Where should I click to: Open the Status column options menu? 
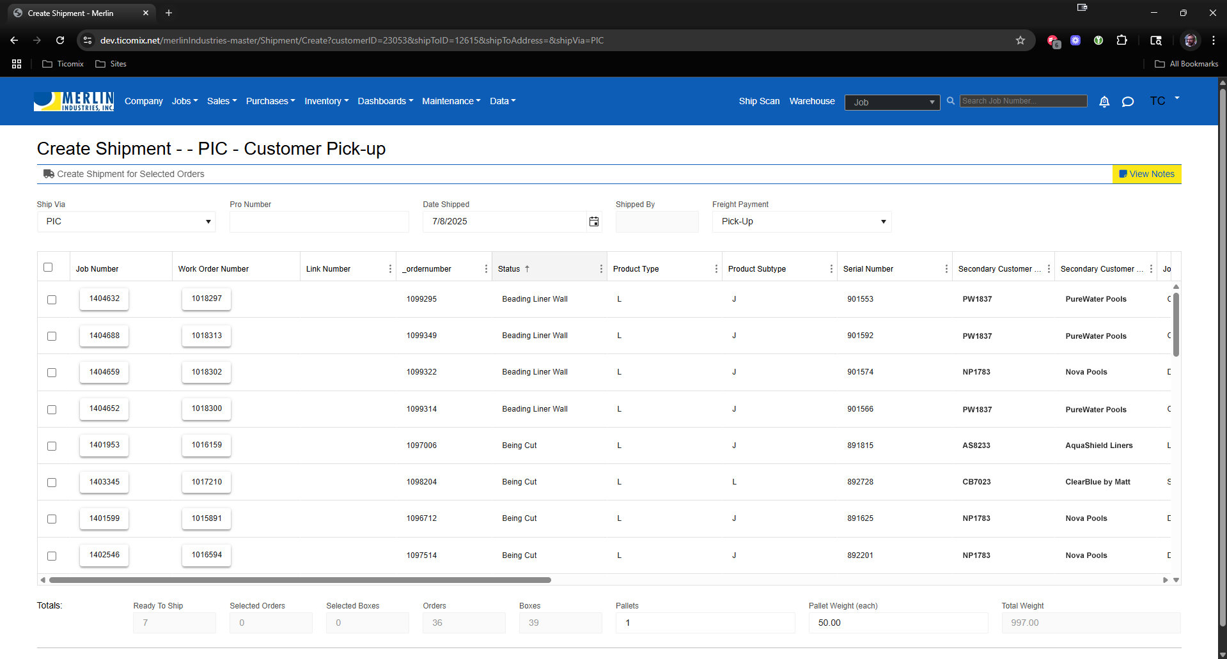click(601, 269)
